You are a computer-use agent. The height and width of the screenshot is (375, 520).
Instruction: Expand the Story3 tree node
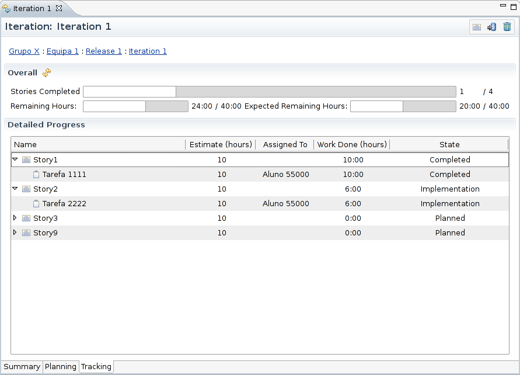point(15,218)
